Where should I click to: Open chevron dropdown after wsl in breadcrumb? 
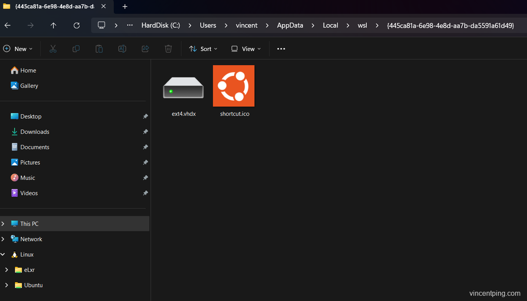[377, 25]
